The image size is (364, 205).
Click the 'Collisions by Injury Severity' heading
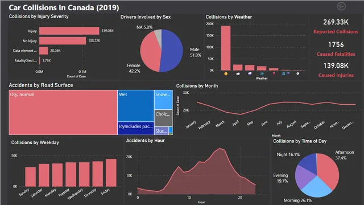(x=39, y=17)
